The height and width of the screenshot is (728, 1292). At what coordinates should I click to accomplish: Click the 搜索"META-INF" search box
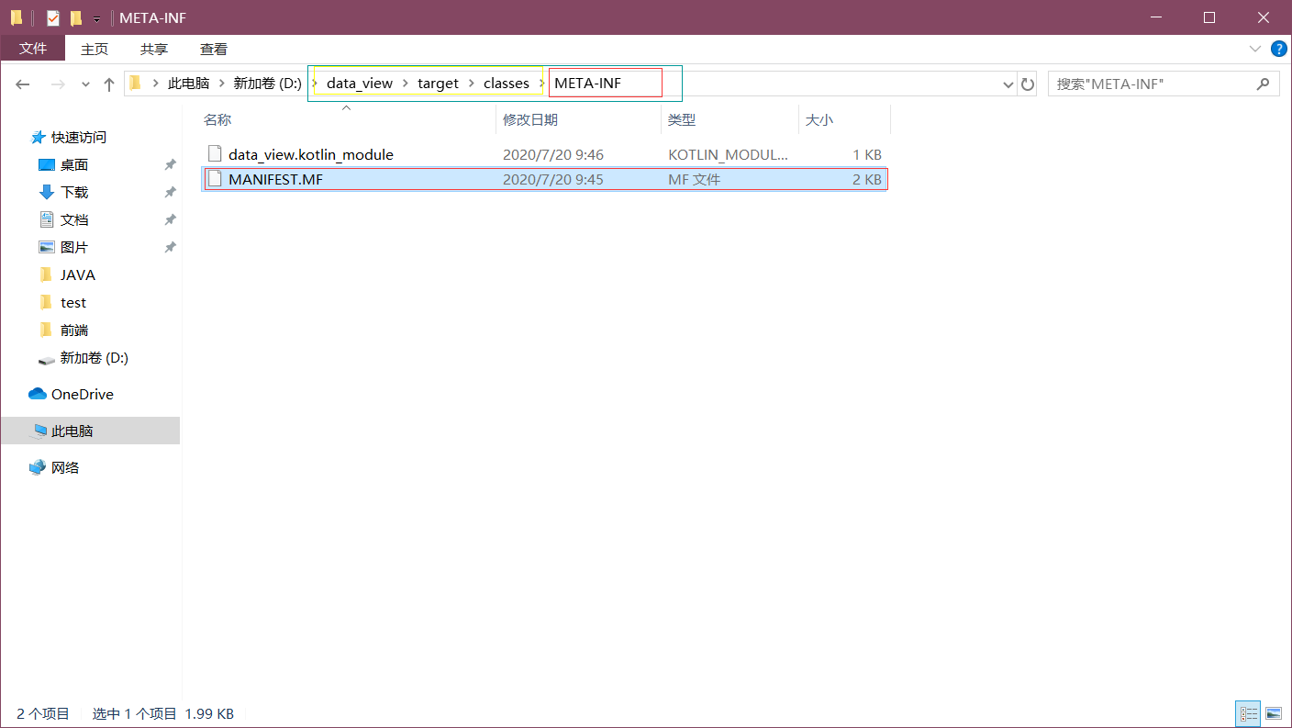pyautogui.click(x=1164, y=84)
